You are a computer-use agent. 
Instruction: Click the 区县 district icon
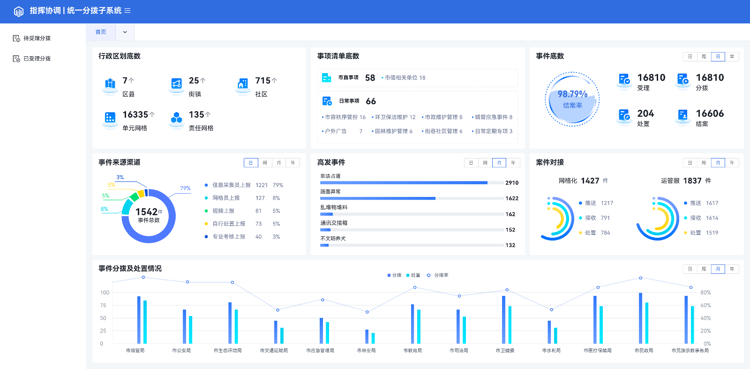click(x=110, y=84)
